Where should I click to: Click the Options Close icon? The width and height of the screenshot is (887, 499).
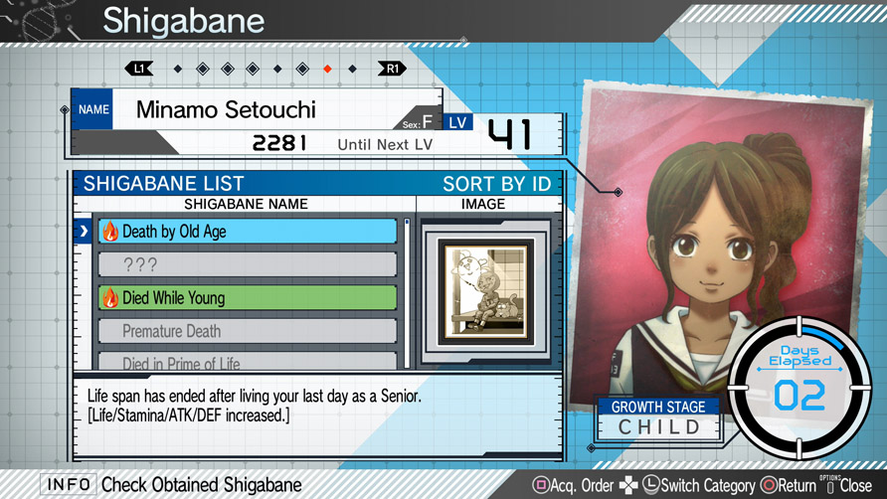point(830,484)
